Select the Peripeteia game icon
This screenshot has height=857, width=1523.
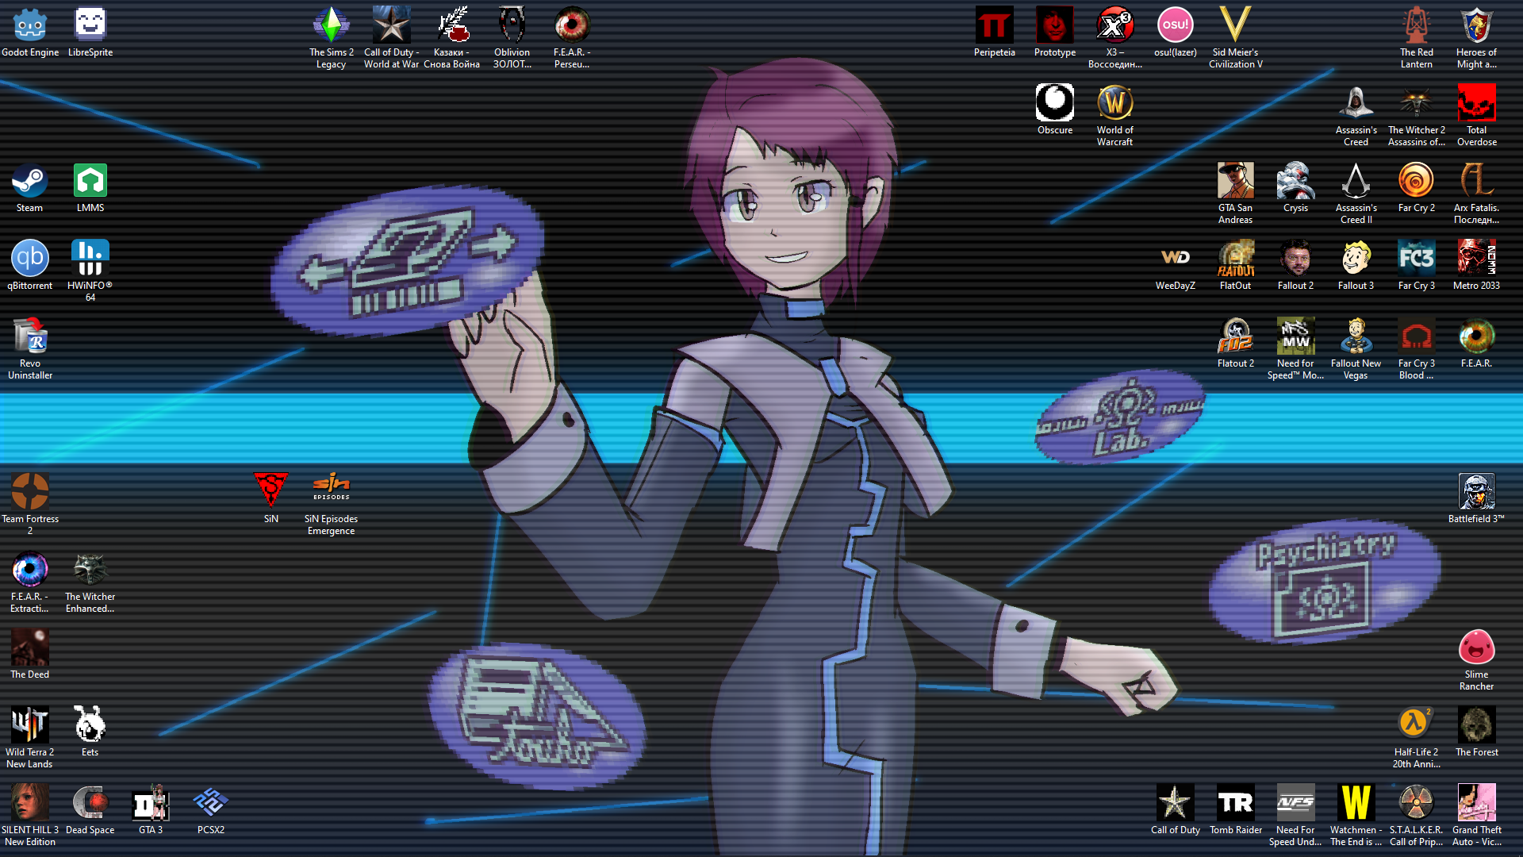click(995, 32)
